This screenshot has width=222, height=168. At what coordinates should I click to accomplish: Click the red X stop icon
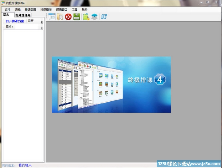click(x=68, y=17)
